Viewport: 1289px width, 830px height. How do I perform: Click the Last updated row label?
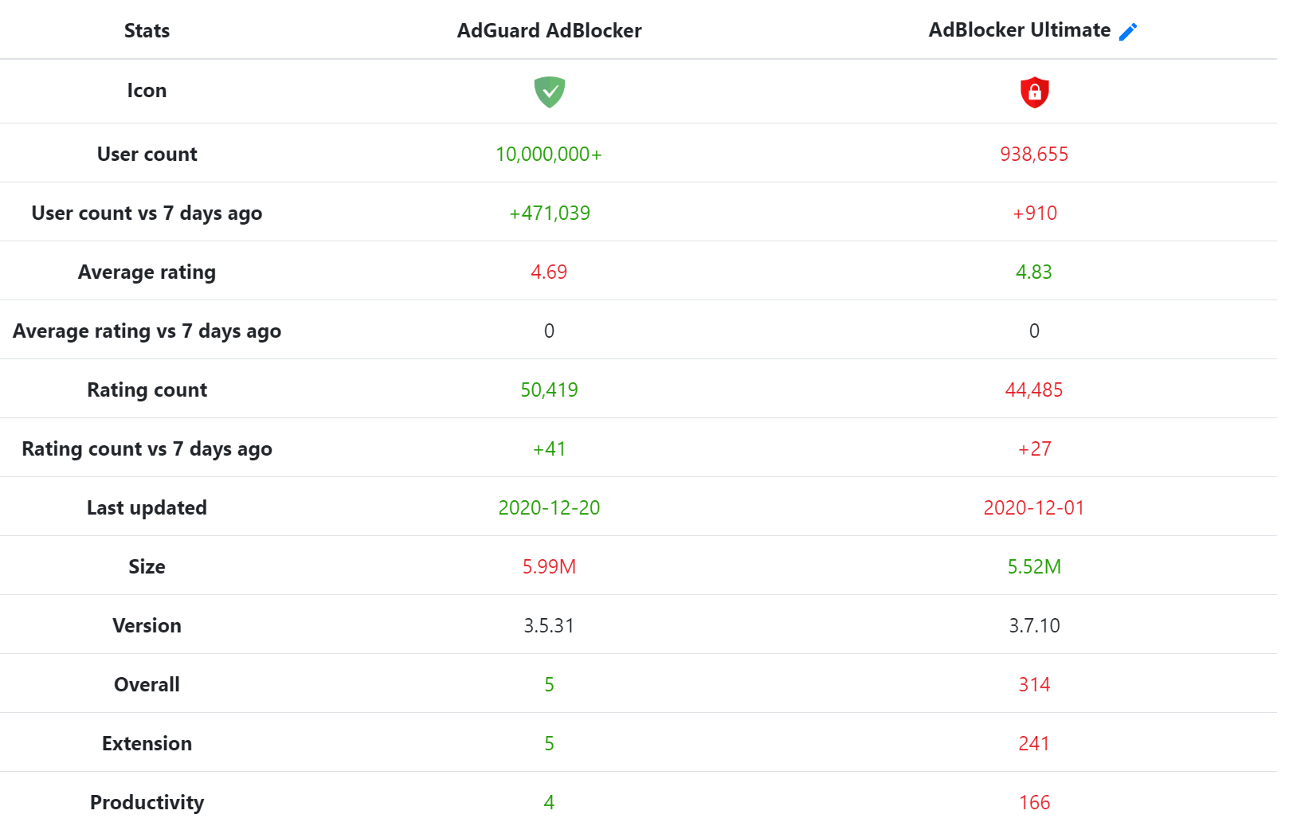[147, 508]
